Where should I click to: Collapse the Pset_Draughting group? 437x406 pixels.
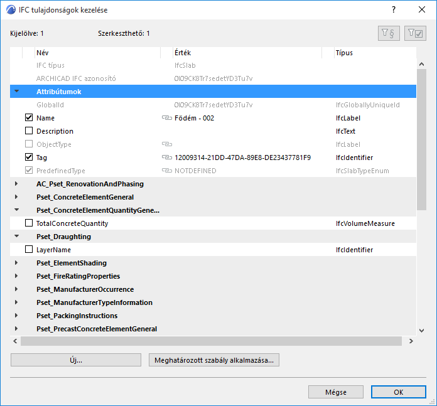point(17,237)
